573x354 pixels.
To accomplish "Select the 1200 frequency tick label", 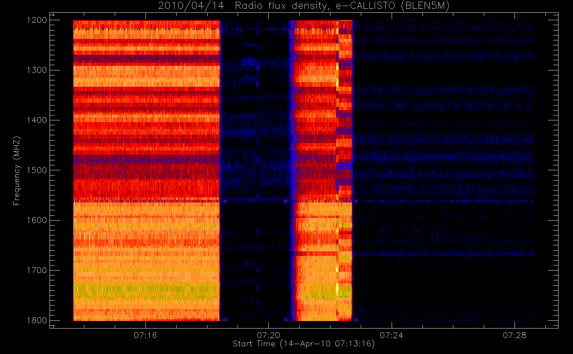I will (37, 20).
